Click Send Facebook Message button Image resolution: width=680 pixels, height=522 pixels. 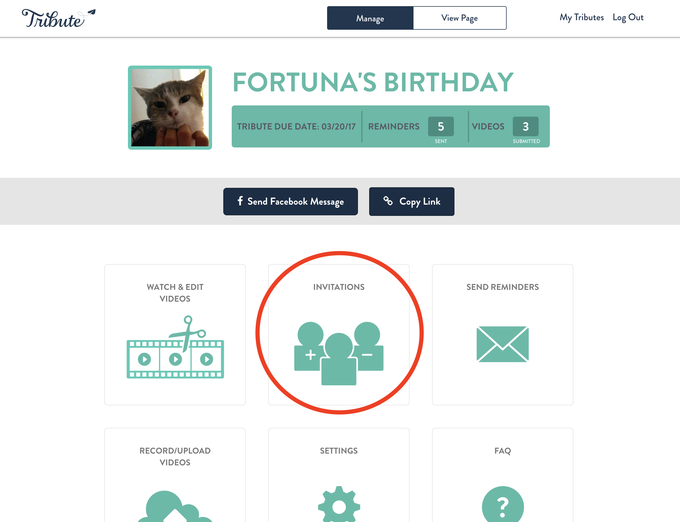coord(290,201)
